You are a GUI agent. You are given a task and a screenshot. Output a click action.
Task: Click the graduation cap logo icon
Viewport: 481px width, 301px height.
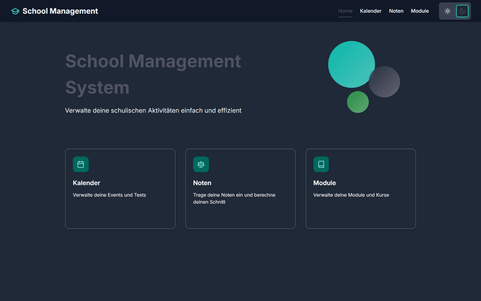click(x=15, y=12)
